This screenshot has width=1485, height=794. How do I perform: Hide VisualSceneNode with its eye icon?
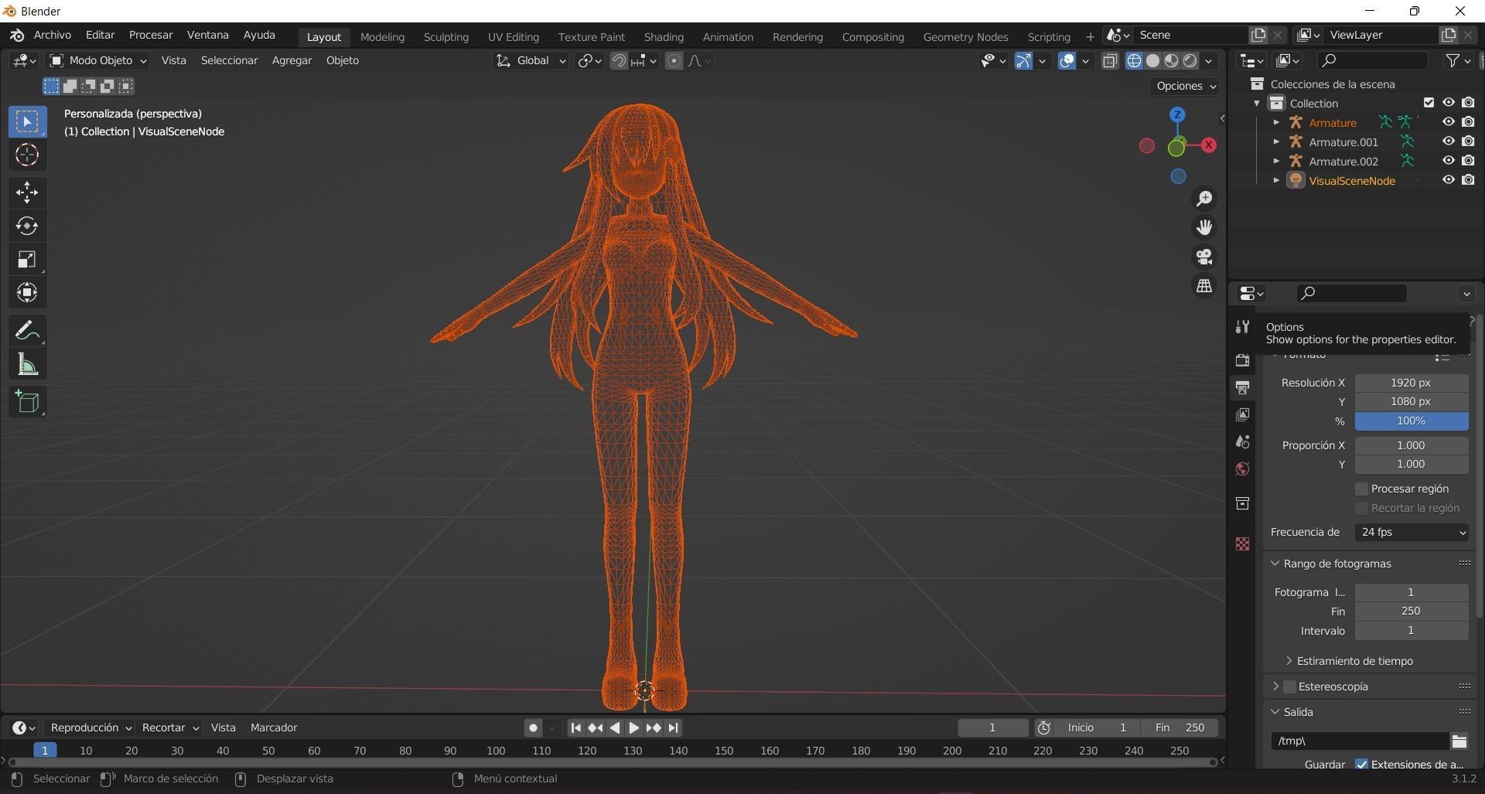[x=1449, y=180]
